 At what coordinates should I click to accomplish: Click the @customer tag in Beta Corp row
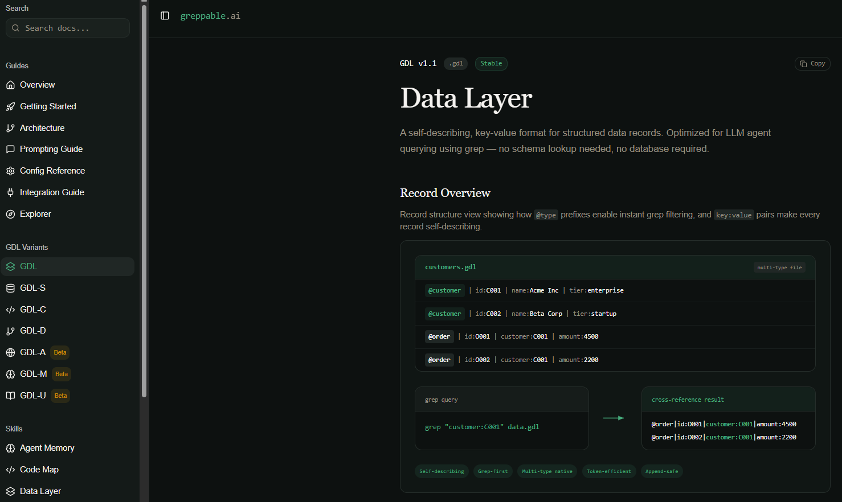point(445,314)
